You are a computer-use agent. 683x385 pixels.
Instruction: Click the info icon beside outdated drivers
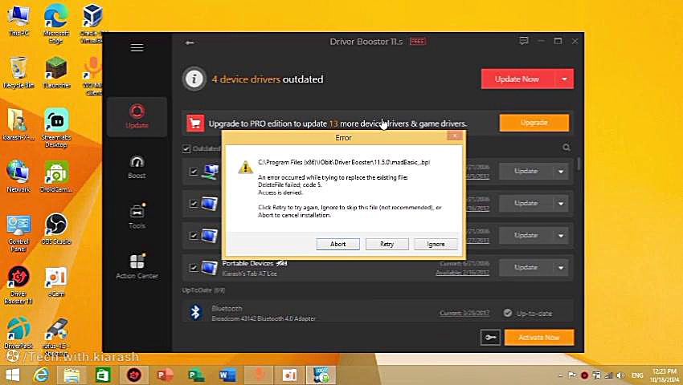[x=194, y=79]
